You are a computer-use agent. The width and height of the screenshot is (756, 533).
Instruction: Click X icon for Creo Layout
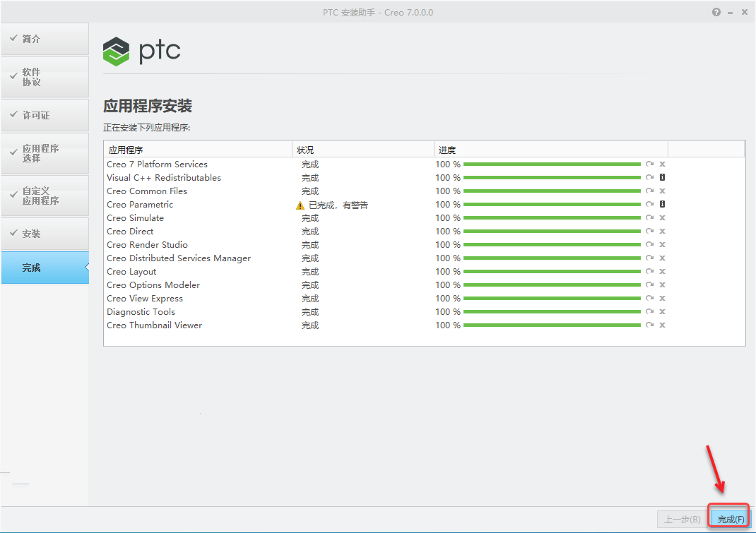click(663, 272)
